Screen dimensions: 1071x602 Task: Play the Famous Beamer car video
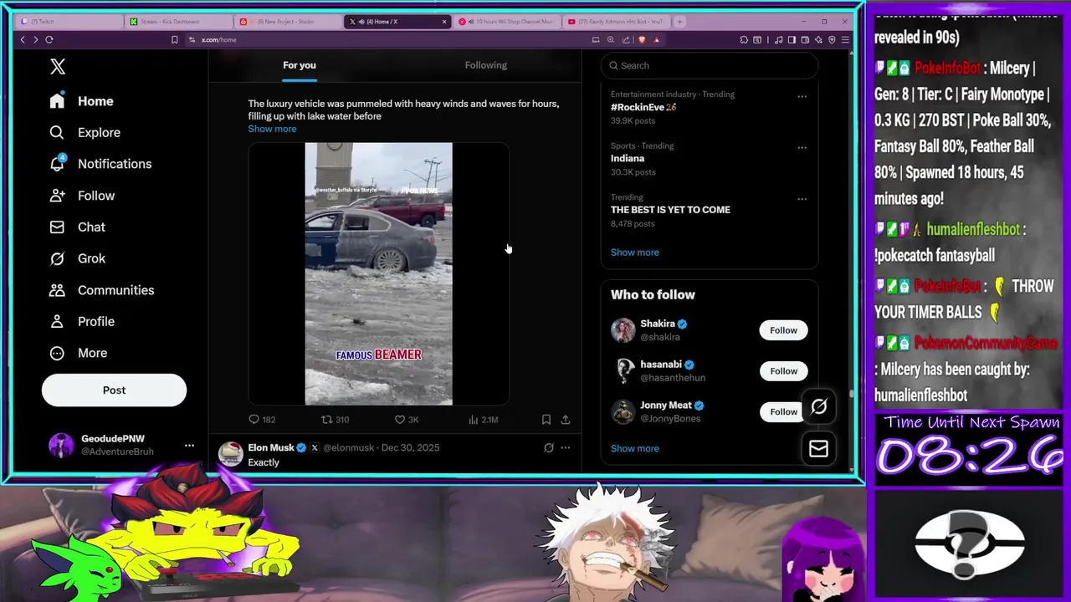tap(378, 274)
